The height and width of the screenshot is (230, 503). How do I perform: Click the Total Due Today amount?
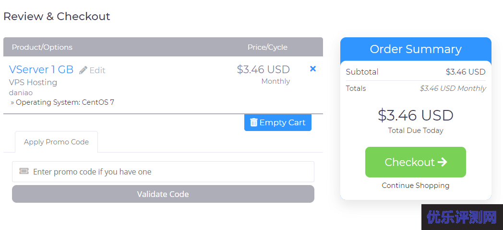tap(416, 115)
